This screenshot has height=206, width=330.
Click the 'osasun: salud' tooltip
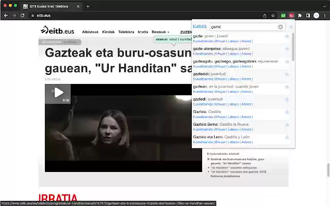(173, 39)
